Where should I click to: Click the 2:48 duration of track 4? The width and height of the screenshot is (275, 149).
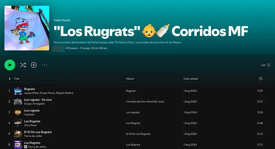pos(260,123)
